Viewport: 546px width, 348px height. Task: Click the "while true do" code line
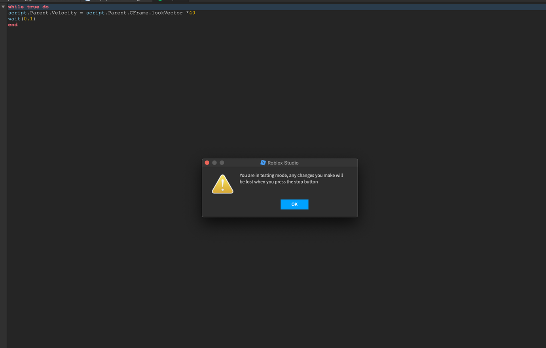(x=28, y=7)
